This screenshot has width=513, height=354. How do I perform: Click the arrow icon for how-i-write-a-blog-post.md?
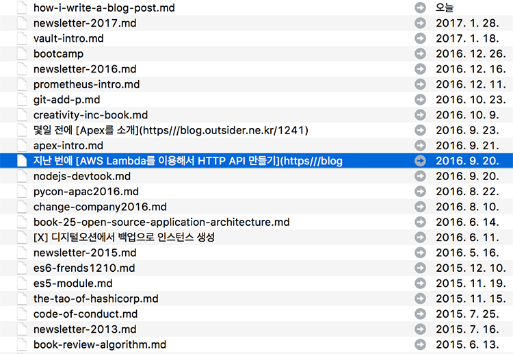click(420, 8)
